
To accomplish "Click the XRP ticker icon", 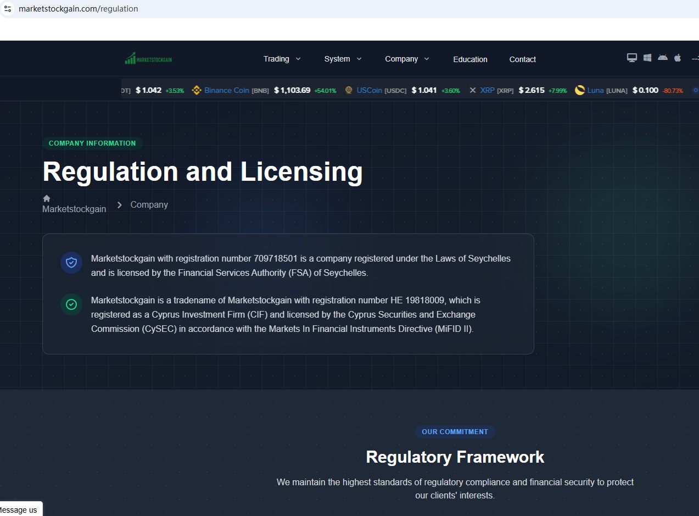I will click(472, 90).
